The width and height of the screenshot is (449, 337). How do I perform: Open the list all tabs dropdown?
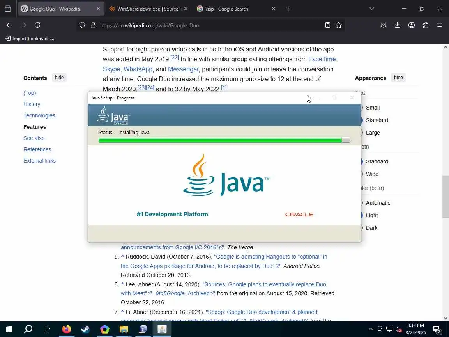(x=372, y=9)
